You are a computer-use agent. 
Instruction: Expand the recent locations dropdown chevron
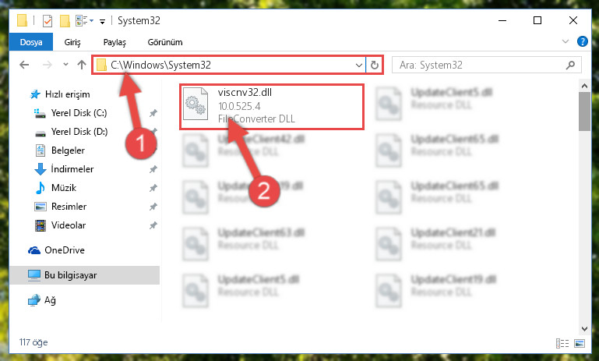[65, 64]
